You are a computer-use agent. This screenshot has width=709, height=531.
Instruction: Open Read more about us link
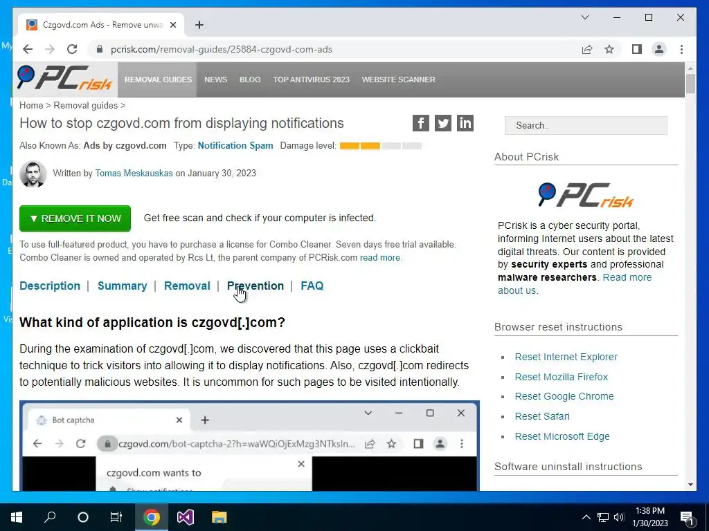[x=575, y=283]
